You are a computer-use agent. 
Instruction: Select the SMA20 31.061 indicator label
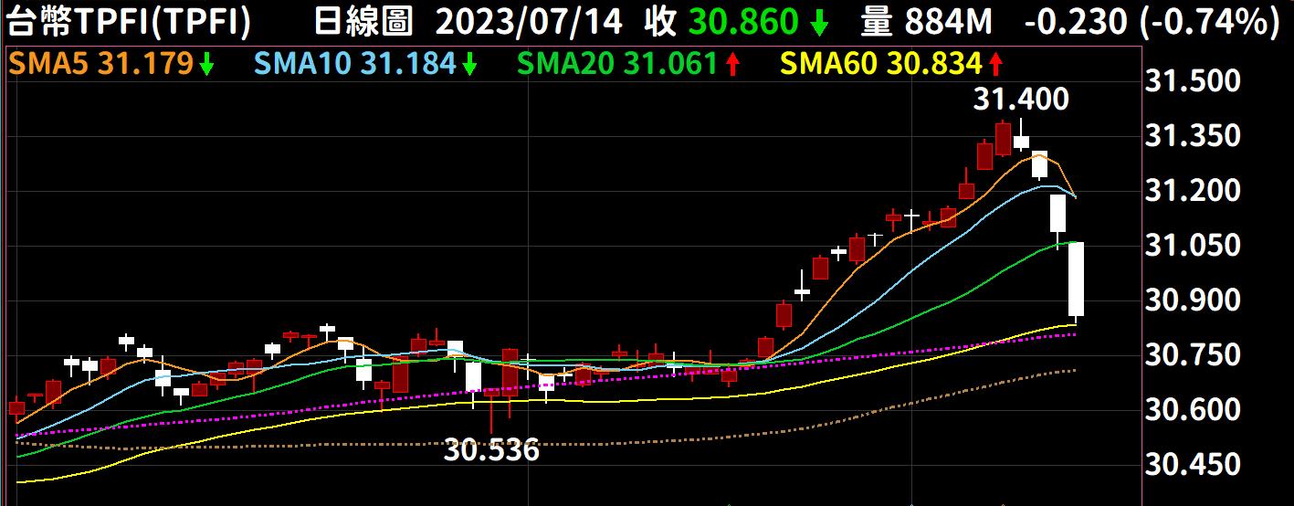click(618, 64)
